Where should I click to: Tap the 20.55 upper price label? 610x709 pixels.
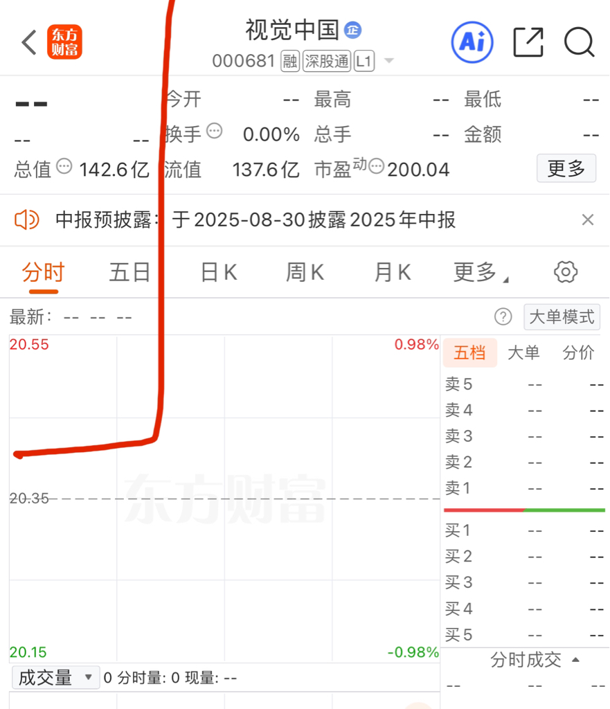29,345
